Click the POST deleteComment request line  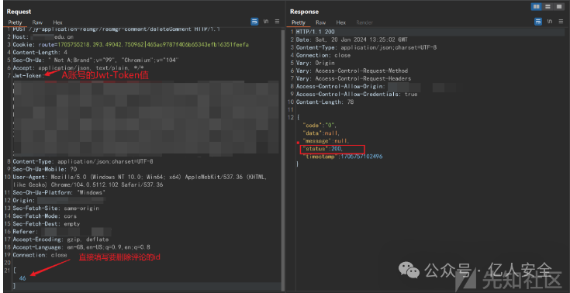[x=116, y=29]
